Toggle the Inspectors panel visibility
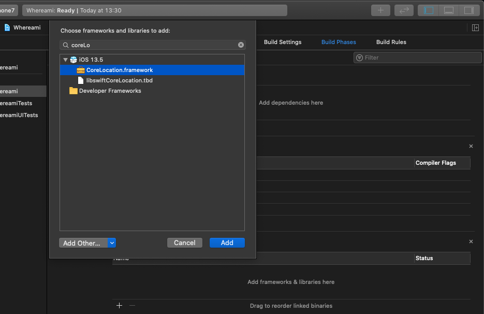This screenshot has height=314, width=484. click(x=469, y=10)
